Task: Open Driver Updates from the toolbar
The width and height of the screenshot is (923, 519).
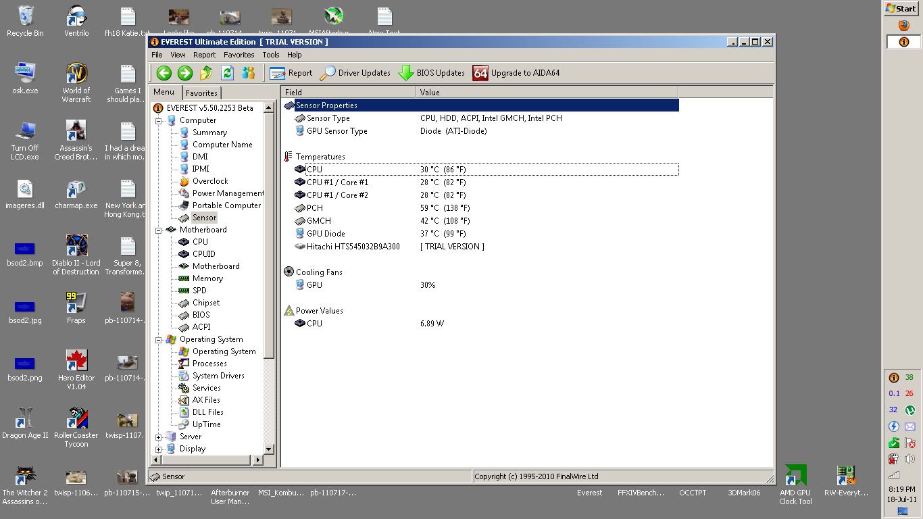Action: click(355, 73)
